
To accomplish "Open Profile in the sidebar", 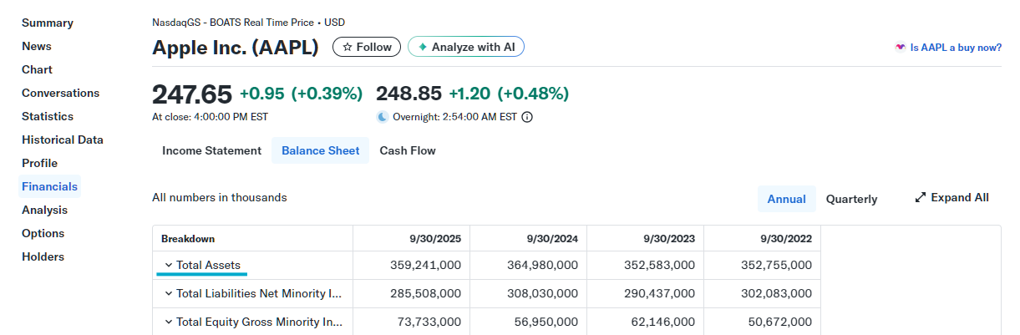I will tap(40, 163).
